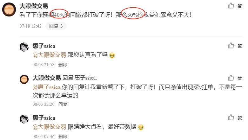The image size is (248, 140).
Task: Click 大眼做交易's small avatar in reply thread
Action: coord(24,79)
